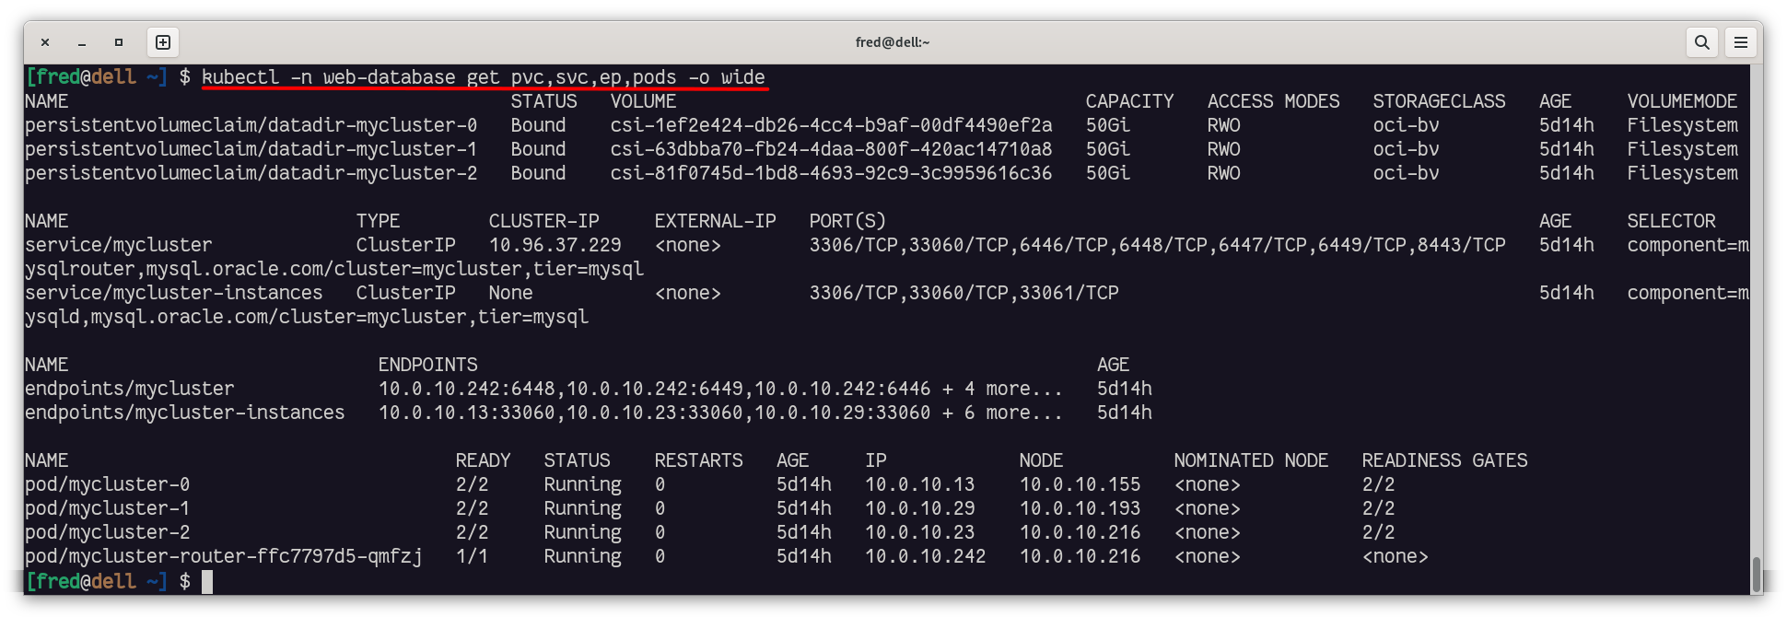Click the cursor at the bottom prompt
The image size is (1787, 617).
coord(207,581)
